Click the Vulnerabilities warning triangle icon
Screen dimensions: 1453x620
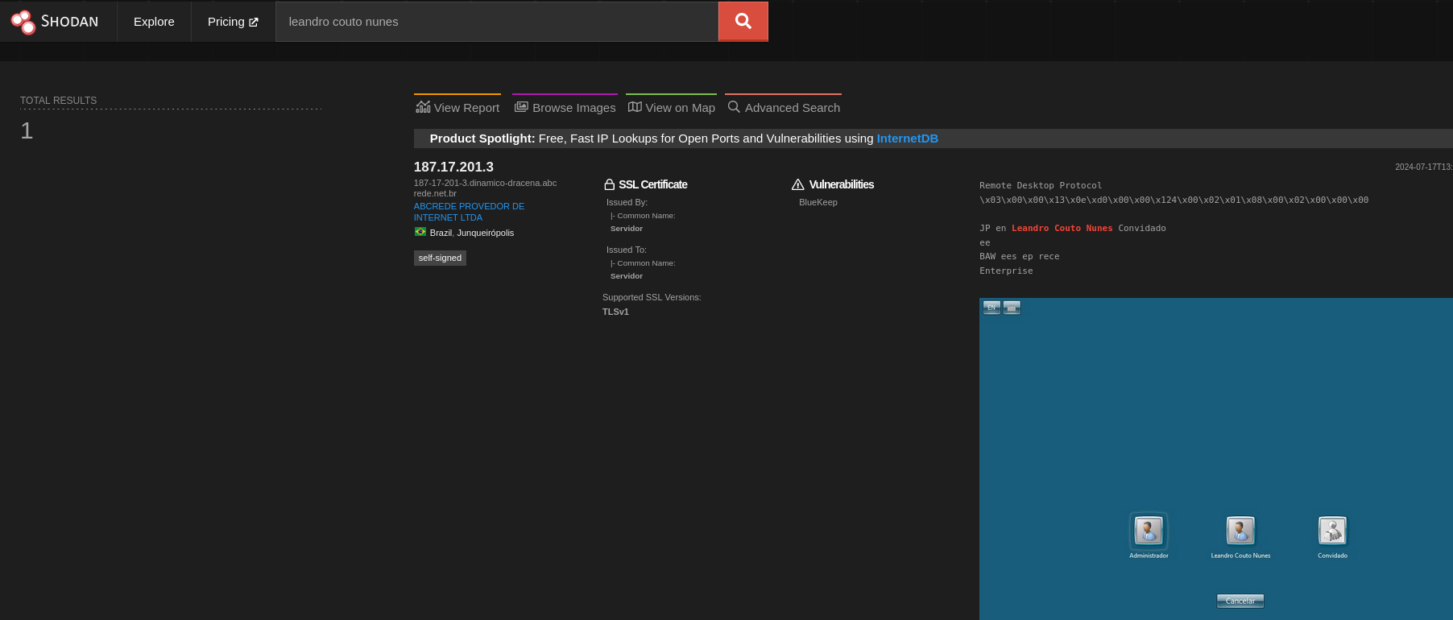[798, 184]
